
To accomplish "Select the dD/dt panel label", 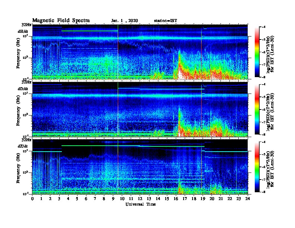I will pos(23,89).
